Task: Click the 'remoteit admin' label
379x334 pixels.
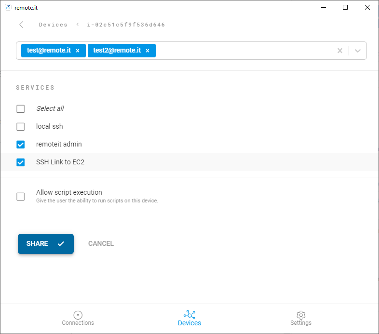Action: click(59, 144)
